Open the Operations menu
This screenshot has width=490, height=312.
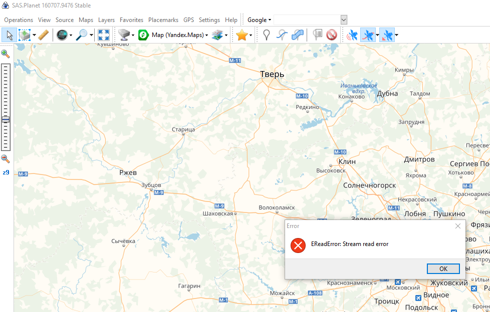(x=19, y=20)
